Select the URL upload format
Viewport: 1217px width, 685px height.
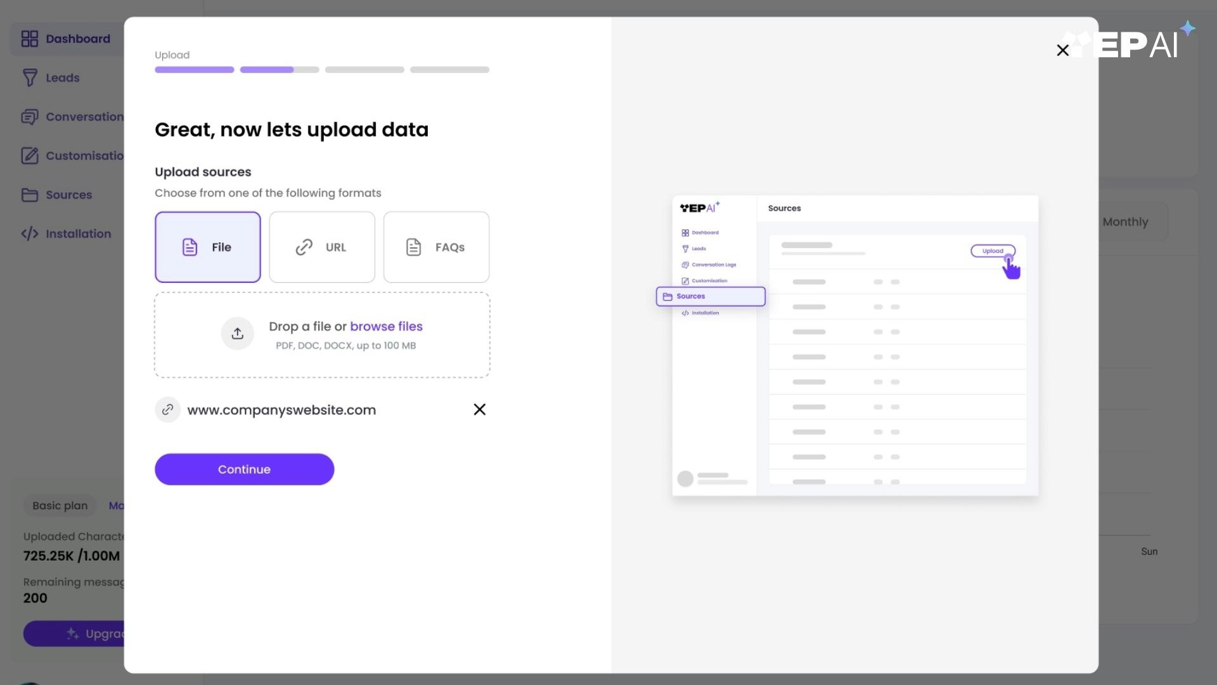click(321, 247)
